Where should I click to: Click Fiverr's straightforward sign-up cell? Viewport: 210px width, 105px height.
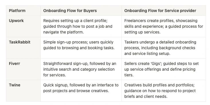click(81, 69)
